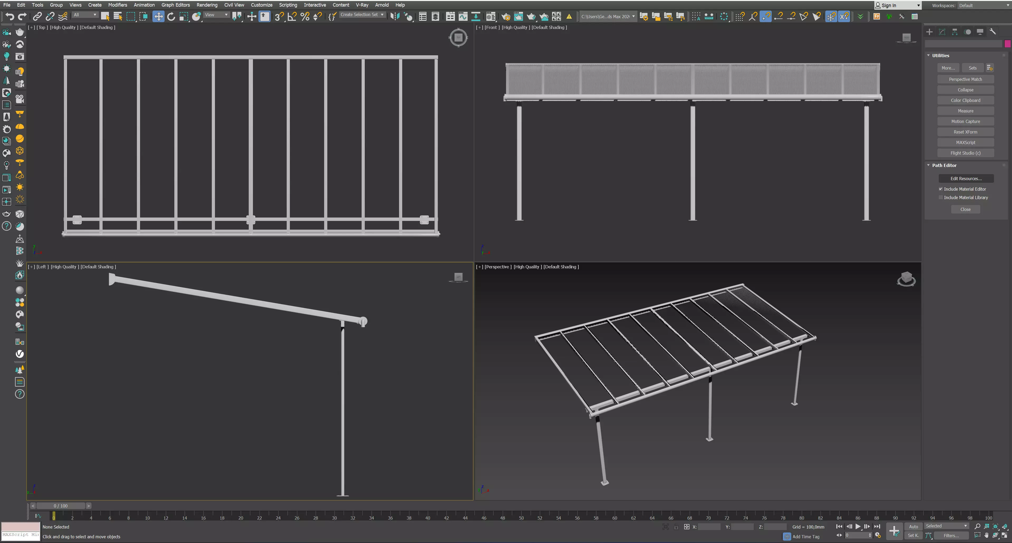Open Toggle Scene Explorer icon

[x=423, y=17]
